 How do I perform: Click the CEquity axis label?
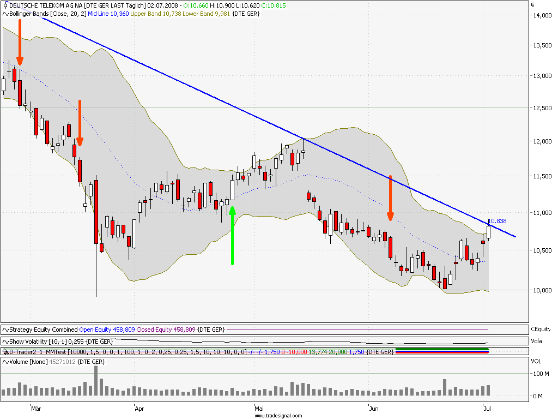point(541,329)
